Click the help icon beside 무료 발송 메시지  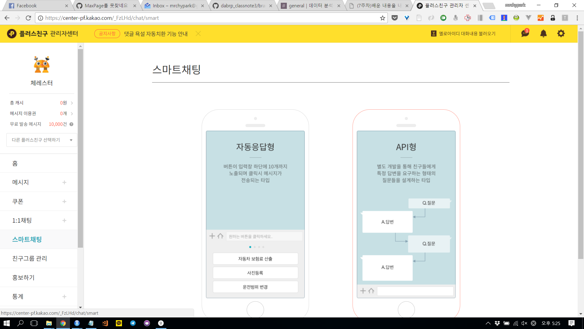(x=71, y=124)
